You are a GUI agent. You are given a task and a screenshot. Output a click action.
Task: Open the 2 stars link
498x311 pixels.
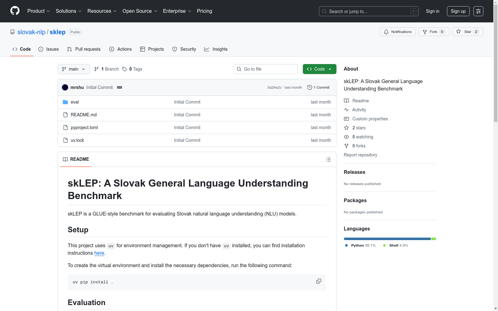[x=355, y=128]
